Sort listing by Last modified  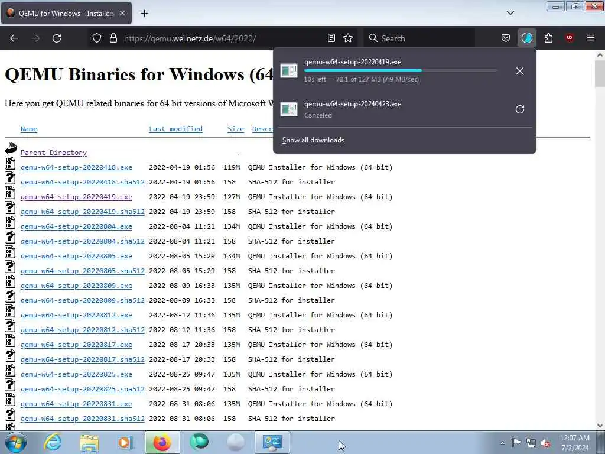tap(175, 129)
